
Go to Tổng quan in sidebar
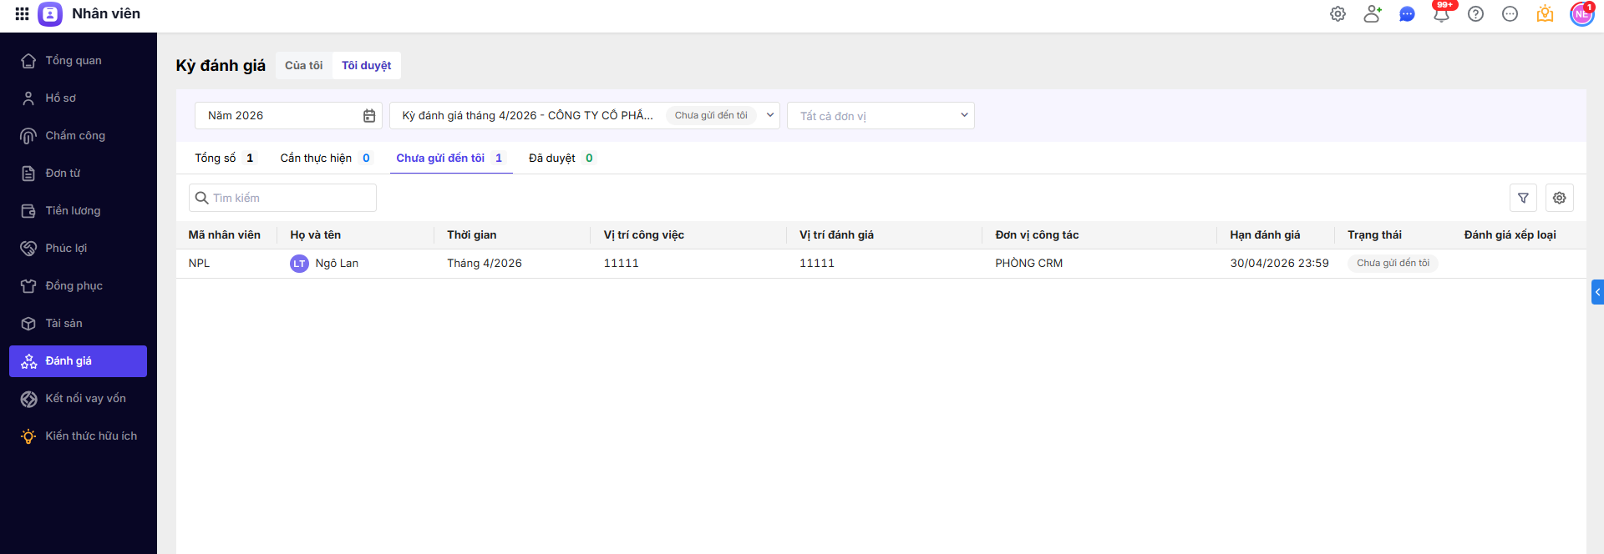click(x=79, y=60)
